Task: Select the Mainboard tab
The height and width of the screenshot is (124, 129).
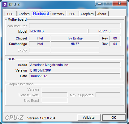Action: point(41,14)
